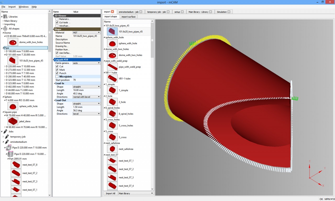Click the Jobs pencil icon in tree

(x=5, y=131)
